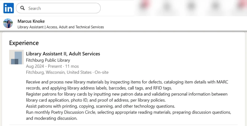
Task: Click the Marcus Knoke name
Action: 31,21
